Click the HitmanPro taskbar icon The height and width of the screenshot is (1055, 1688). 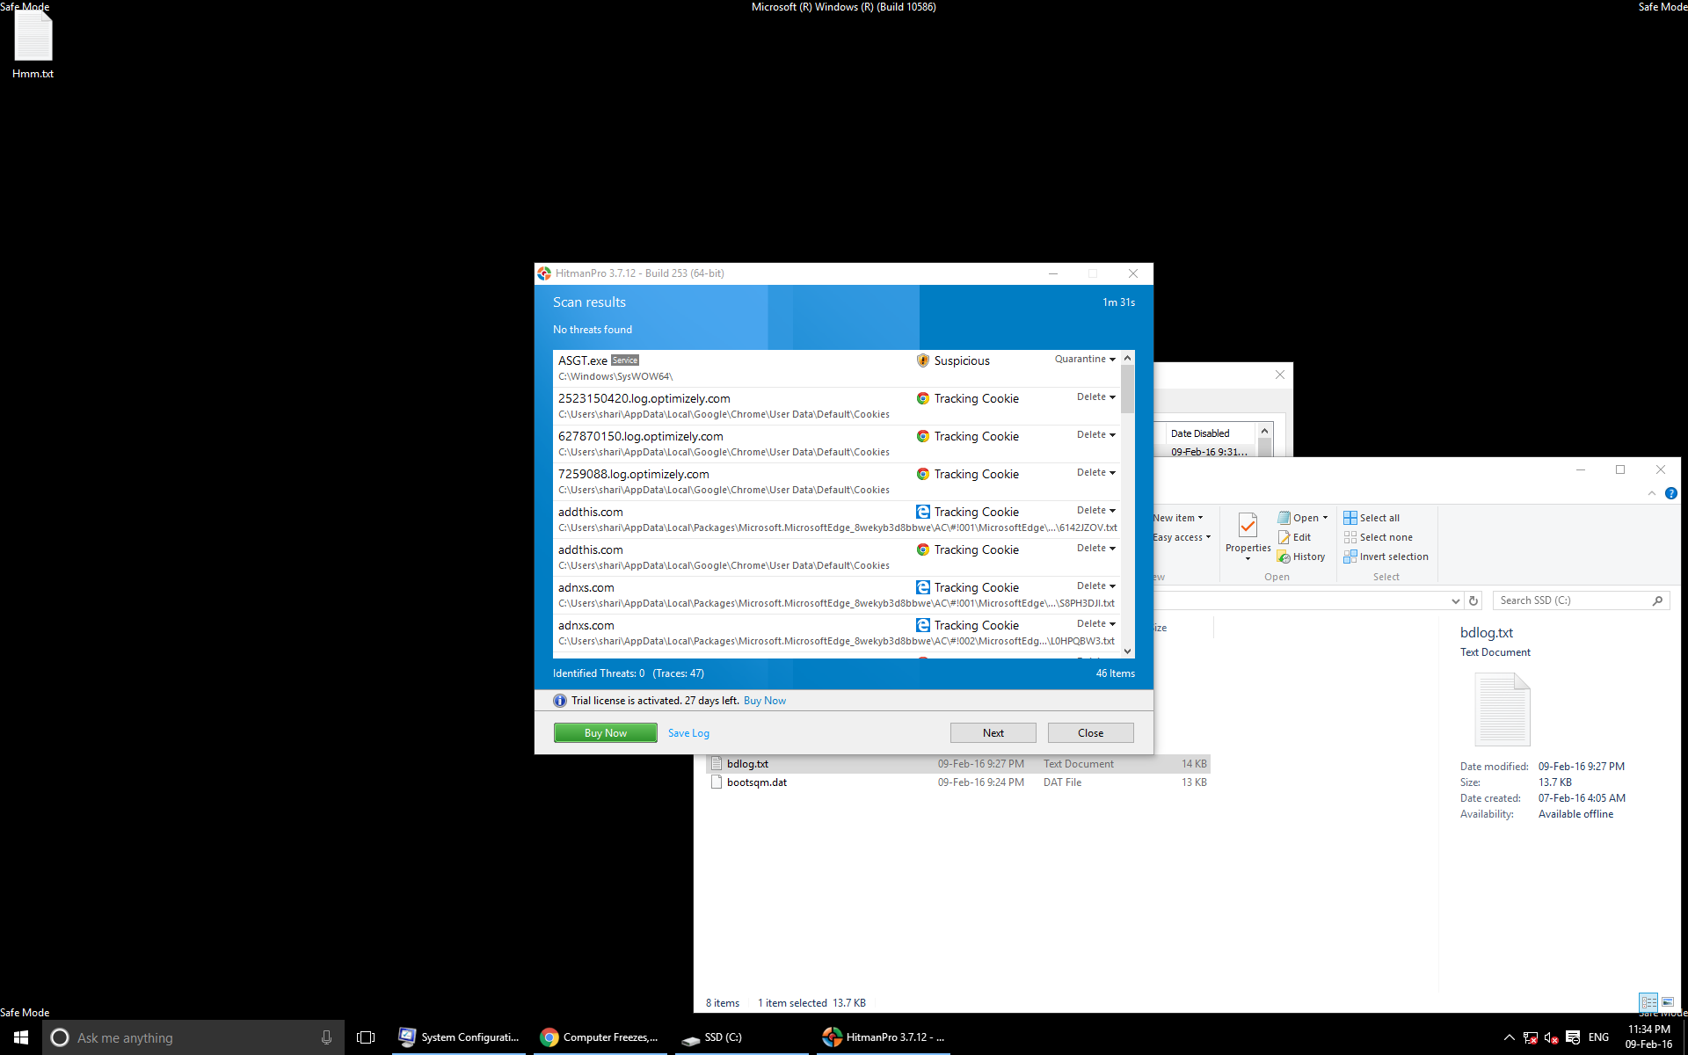(884, 1037)
